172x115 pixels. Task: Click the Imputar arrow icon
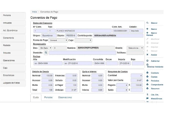147,47
